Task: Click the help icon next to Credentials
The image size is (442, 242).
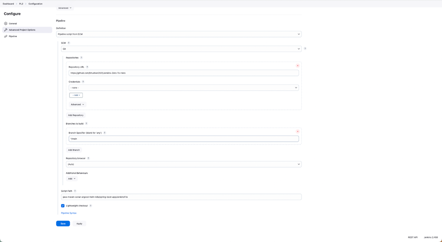Action: (x=83, y=82)
